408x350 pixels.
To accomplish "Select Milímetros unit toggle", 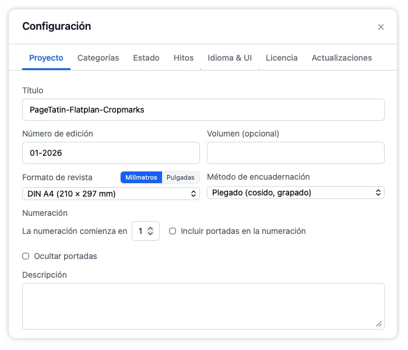I will point(141,177).
